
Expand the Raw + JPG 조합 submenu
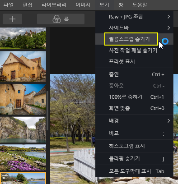click(x=134, y=17)
